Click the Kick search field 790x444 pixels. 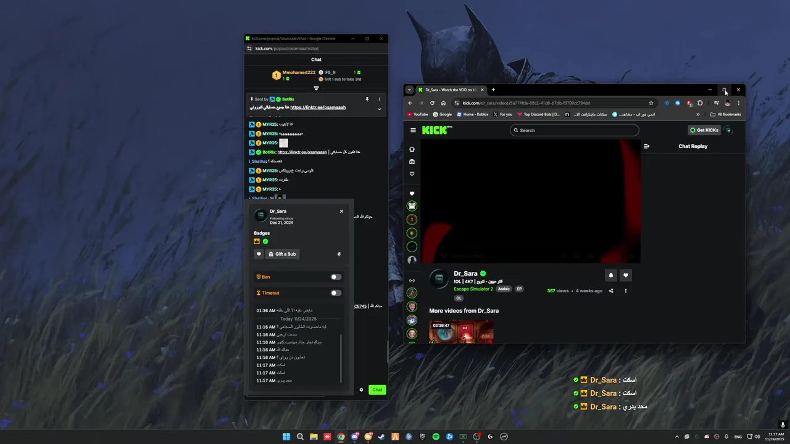pos(575,130)
